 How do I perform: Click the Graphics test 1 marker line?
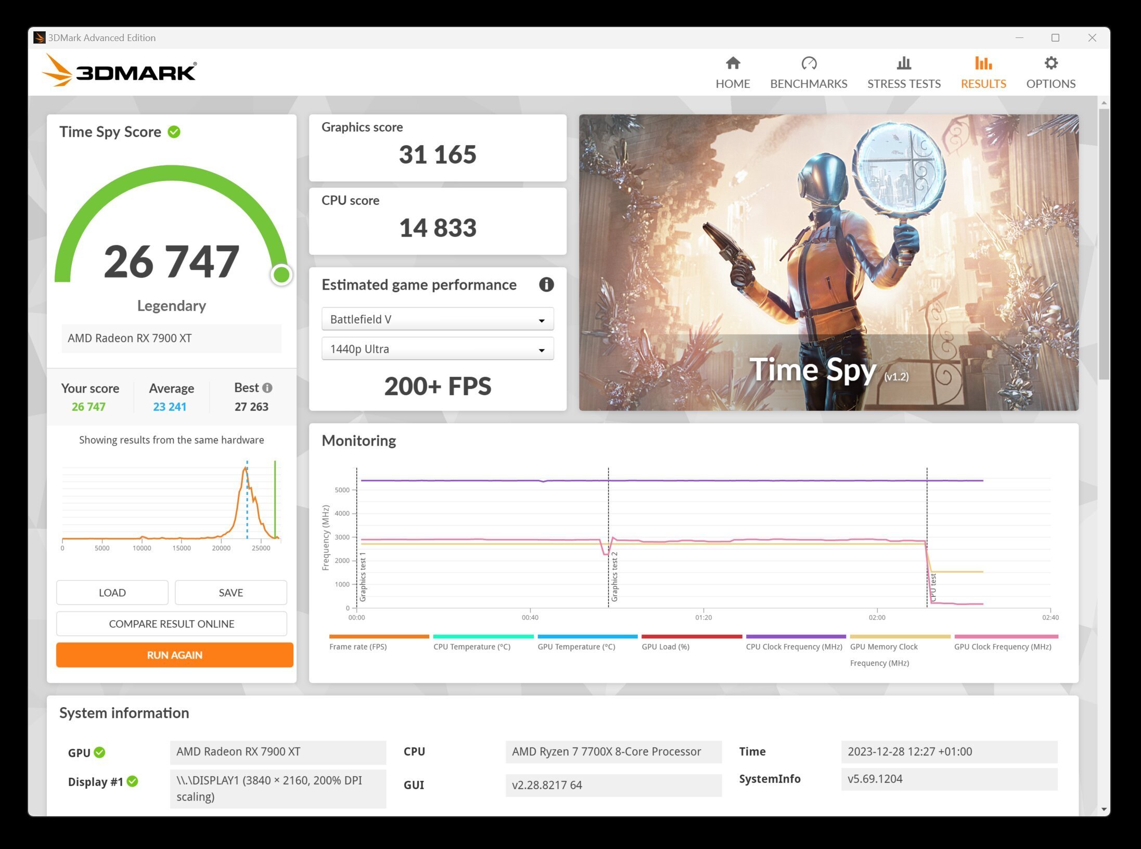356,537
